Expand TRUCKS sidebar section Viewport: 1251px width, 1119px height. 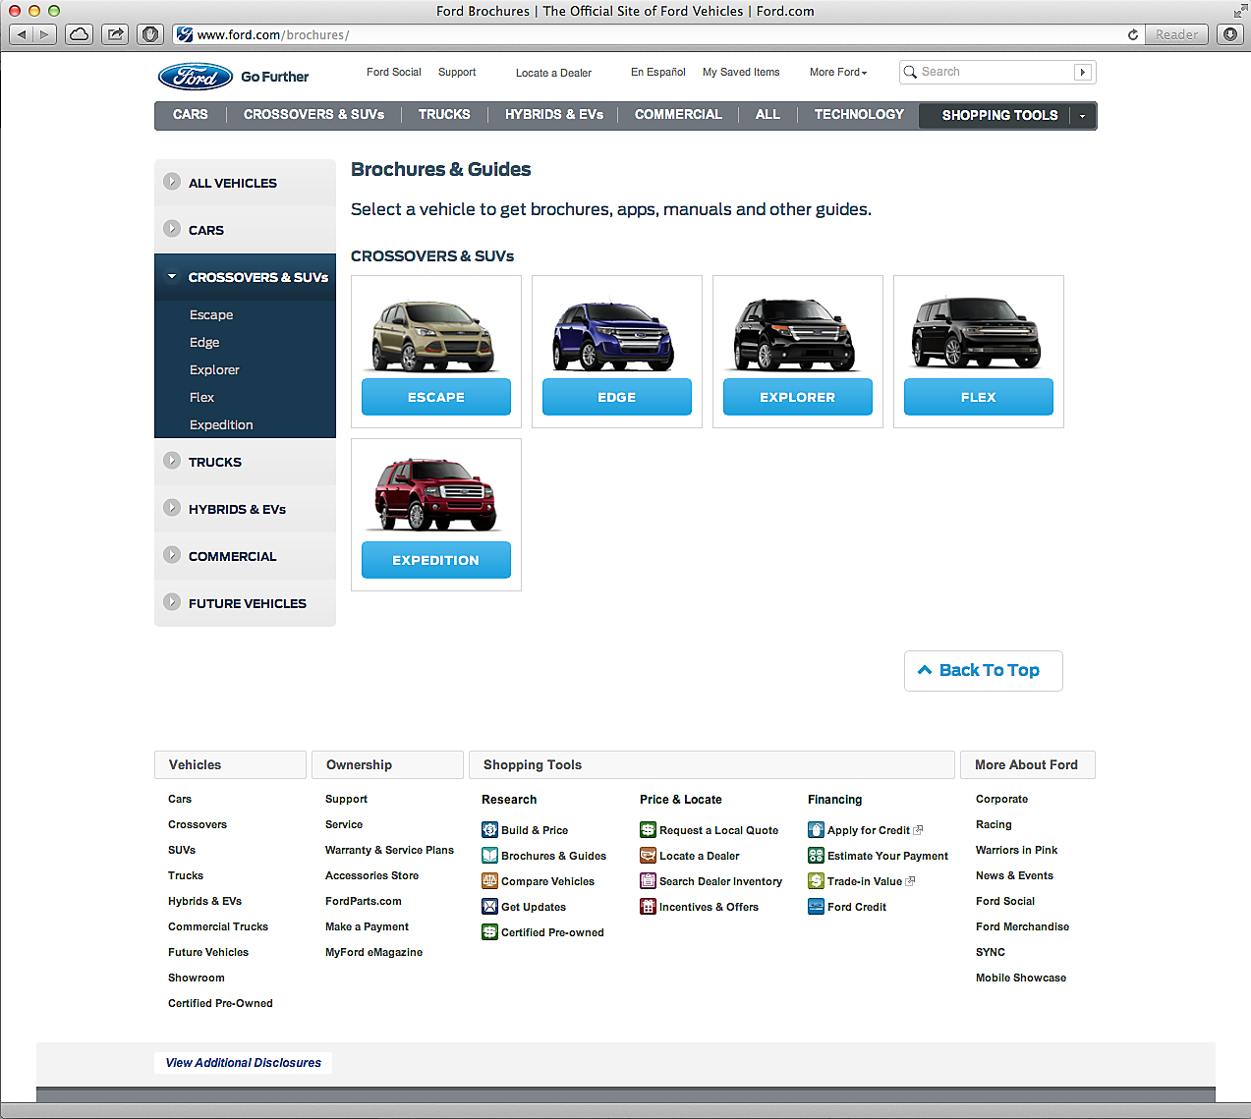pyautogui.click(x=245, y=462)
